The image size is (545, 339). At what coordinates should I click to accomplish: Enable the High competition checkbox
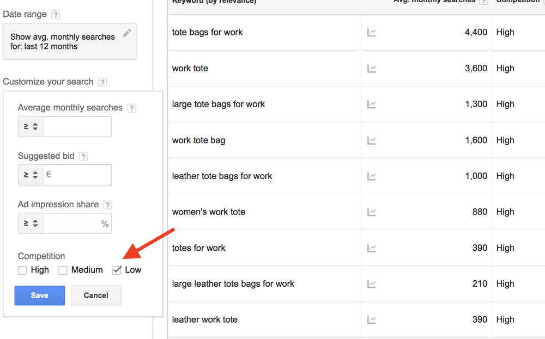[x=22, y=270]
